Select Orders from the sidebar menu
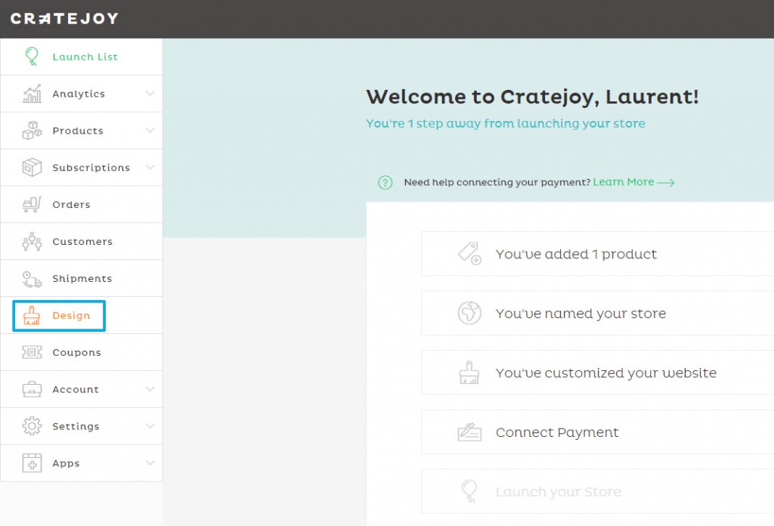The width and height of the screenshot is (774, 526). point(71,204)
